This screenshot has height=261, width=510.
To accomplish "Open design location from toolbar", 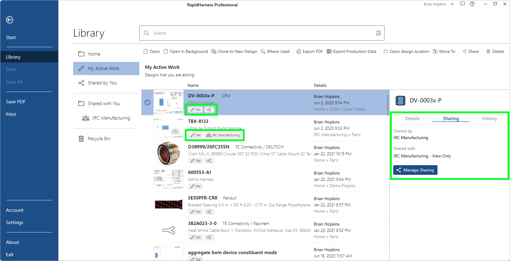I will 406,51.
